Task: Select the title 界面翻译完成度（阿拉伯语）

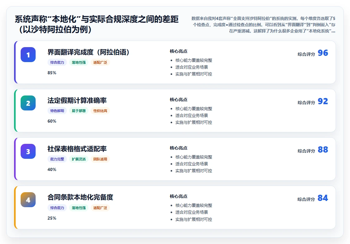Action: (88, 52)
